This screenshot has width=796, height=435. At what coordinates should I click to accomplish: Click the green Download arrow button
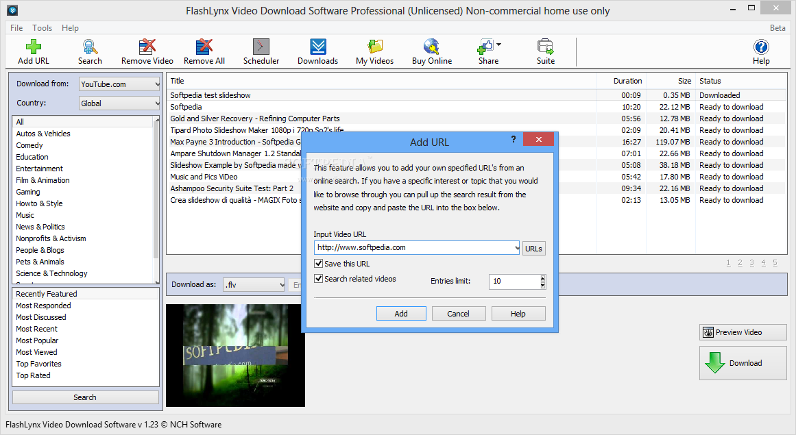[743, 363]
